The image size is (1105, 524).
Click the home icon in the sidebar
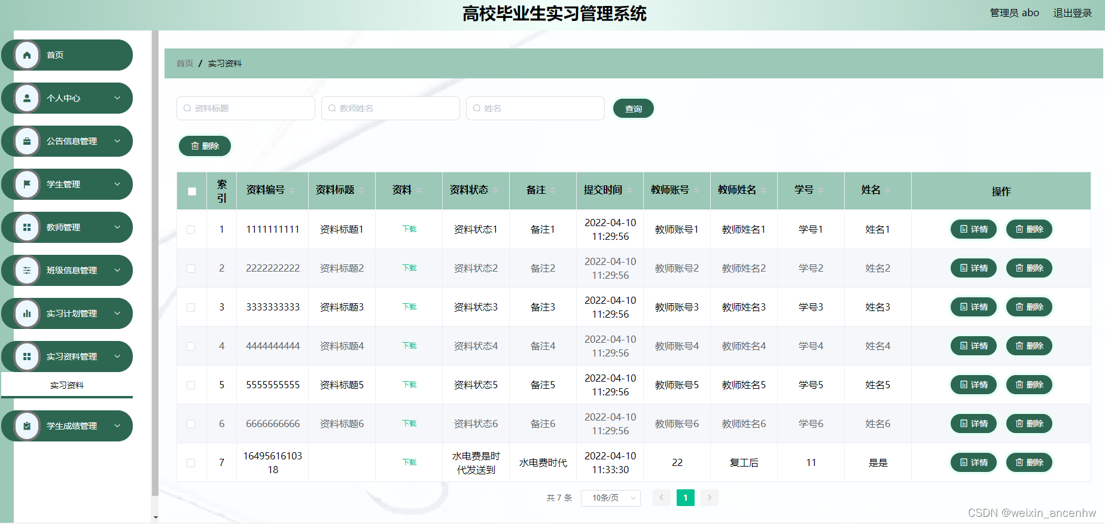tap(27, 55)
